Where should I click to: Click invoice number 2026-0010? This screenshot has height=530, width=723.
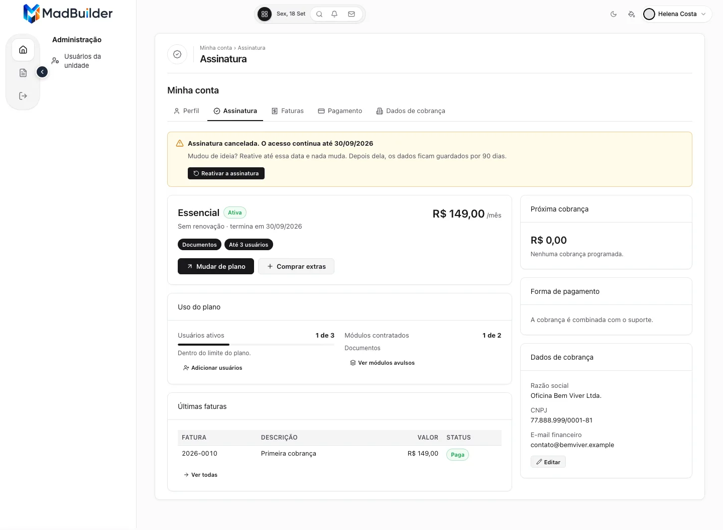[200, 454]
